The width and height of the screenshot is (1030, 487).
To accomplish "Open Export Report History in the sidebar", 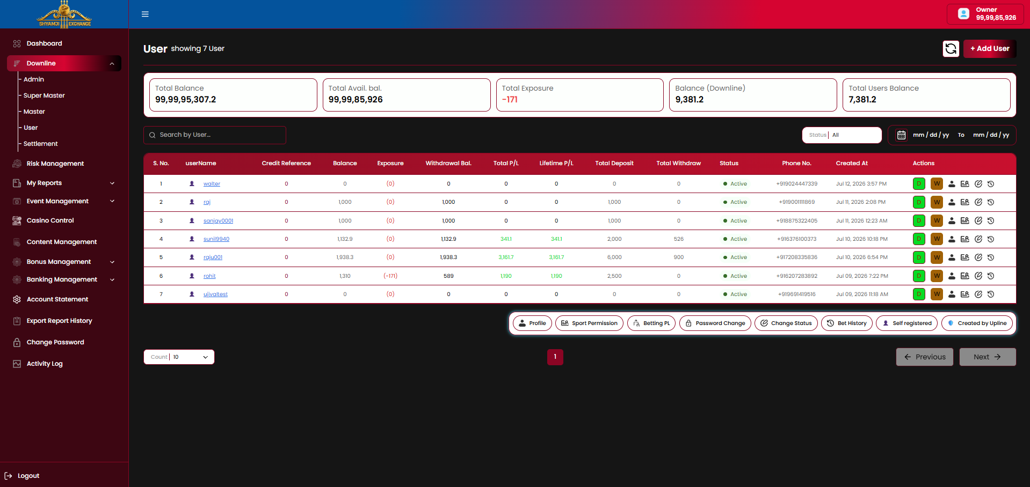I will click(60, 321).
